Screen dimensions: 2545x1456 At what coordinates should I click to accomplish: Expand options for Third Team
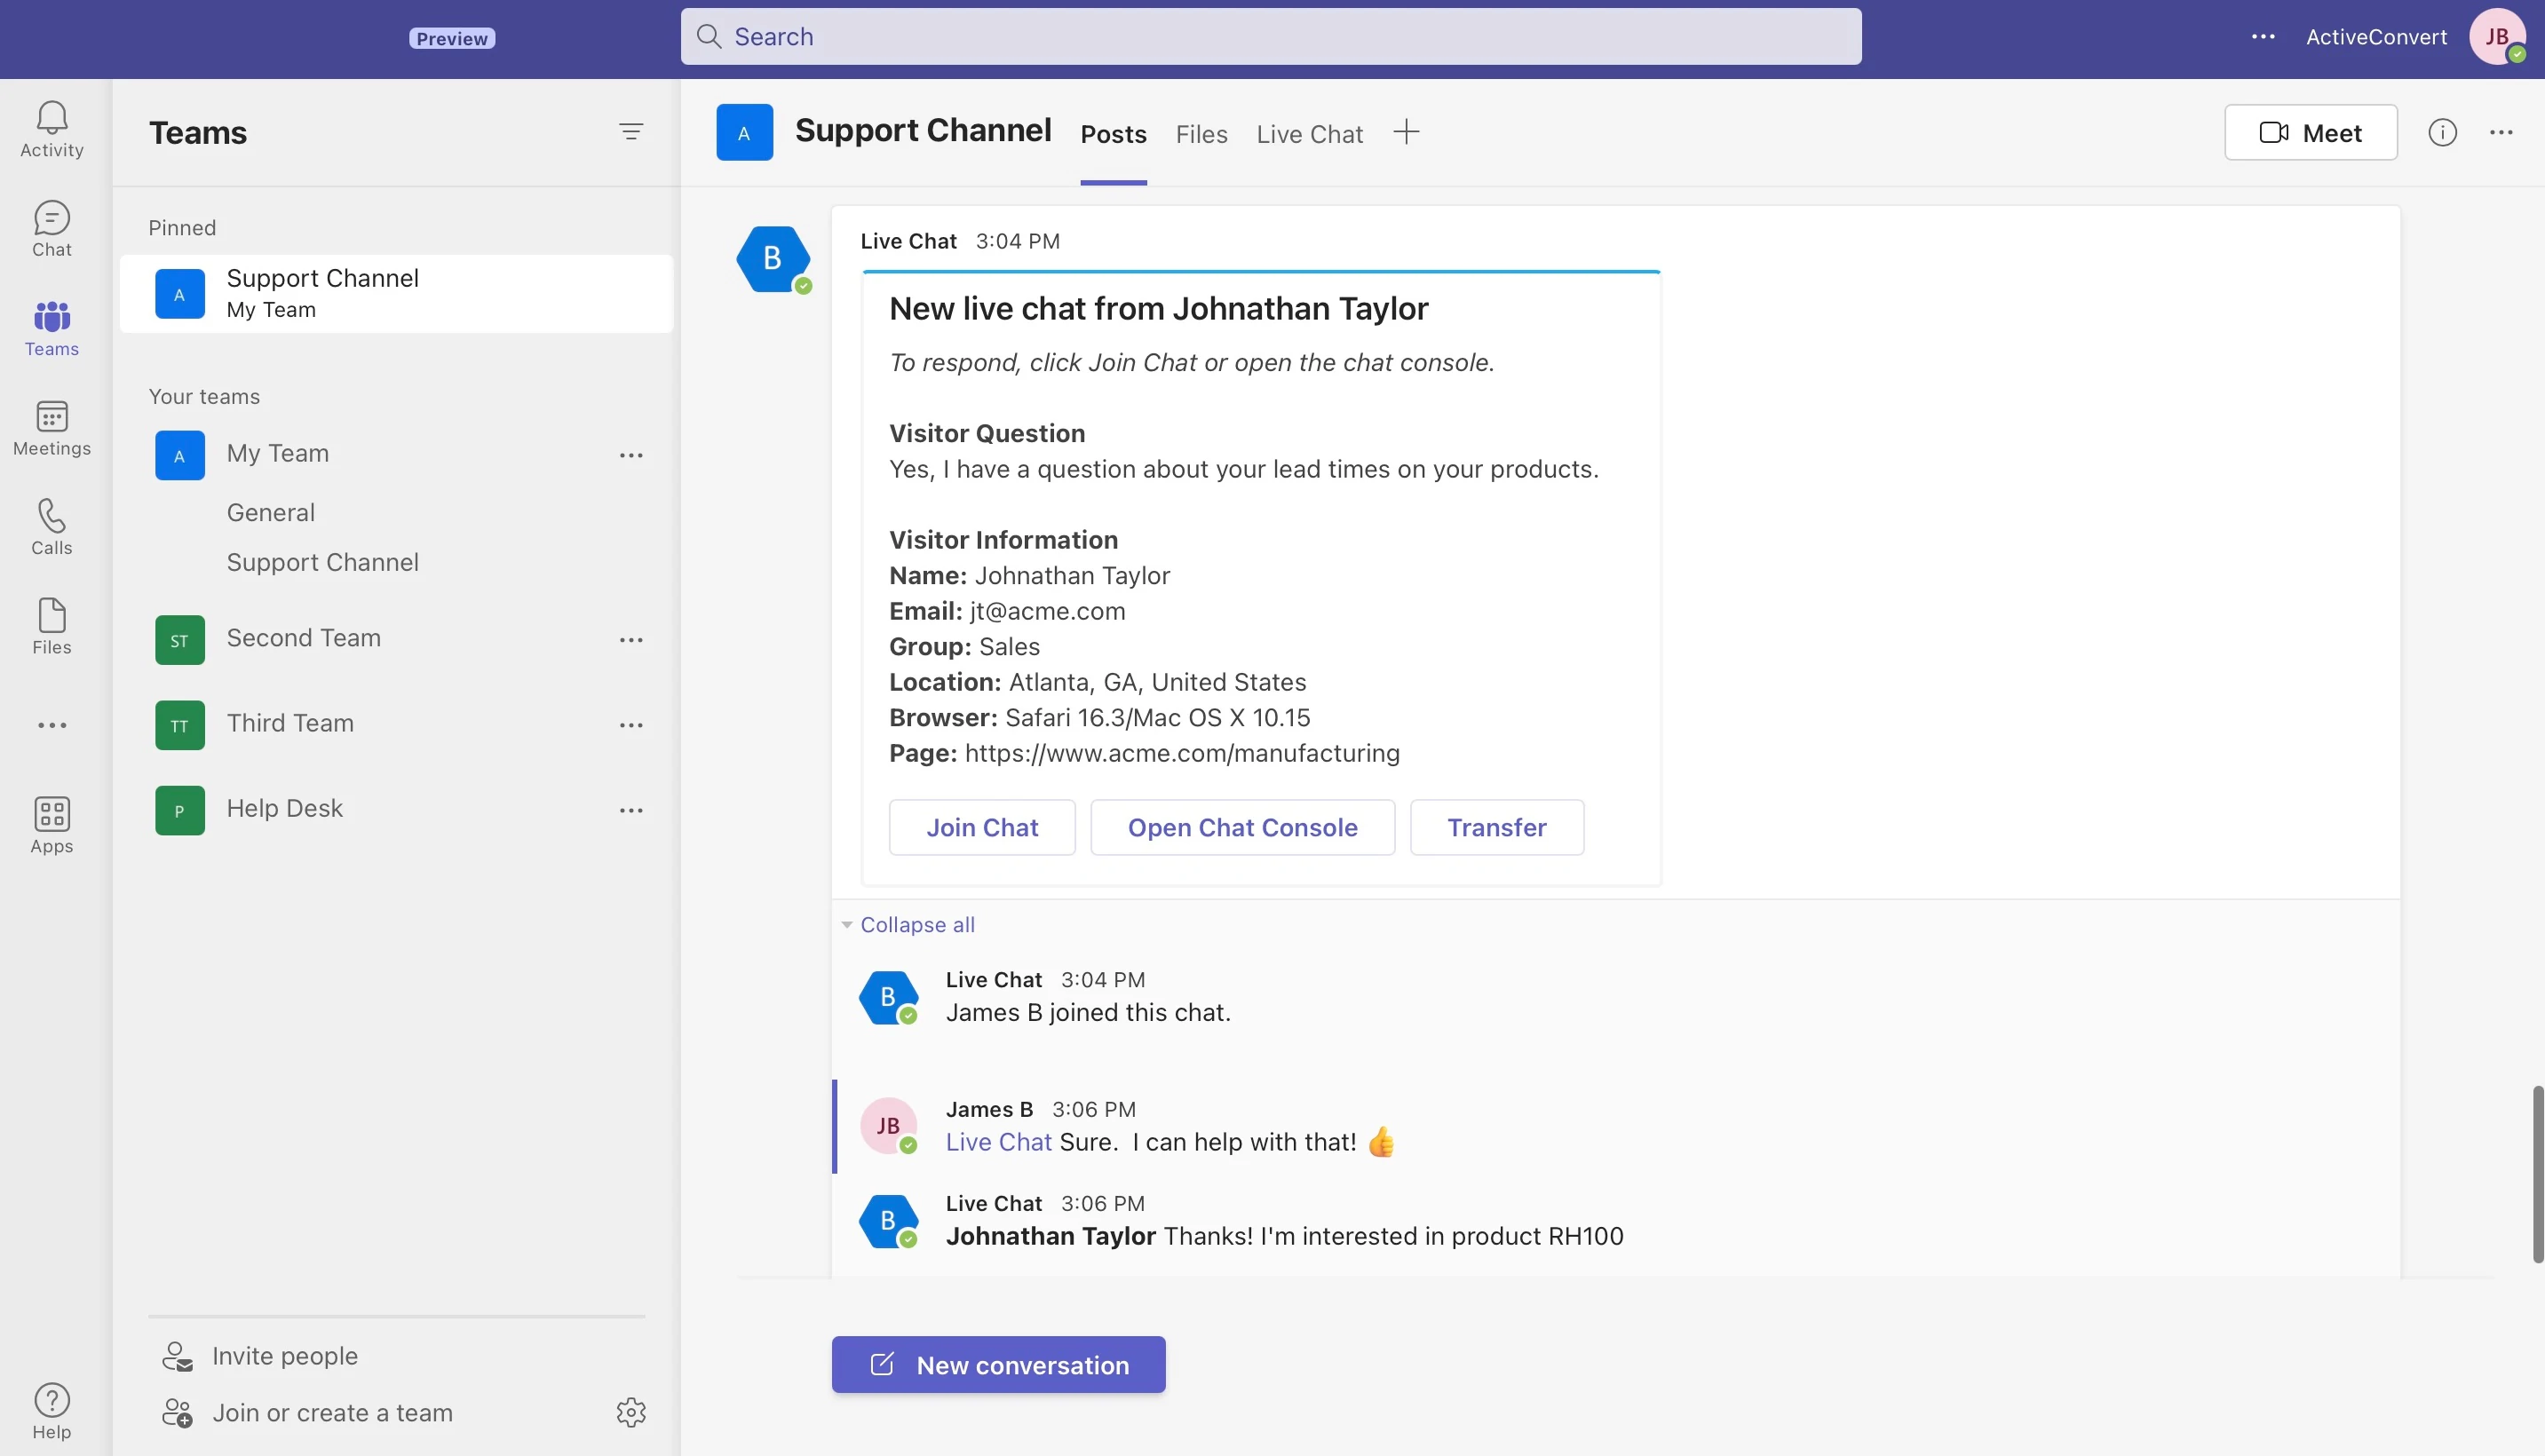631,724
